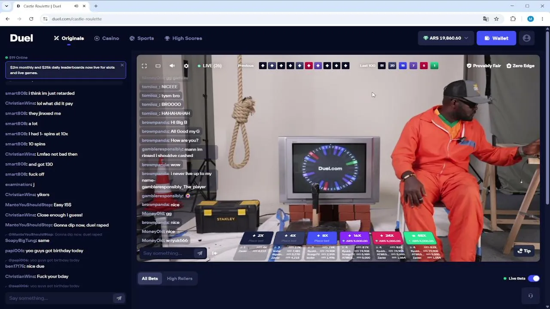This screenshot has height=309, width=550.
Task: Expand the tab search dropdown arrow
Action: click(6, 6)
